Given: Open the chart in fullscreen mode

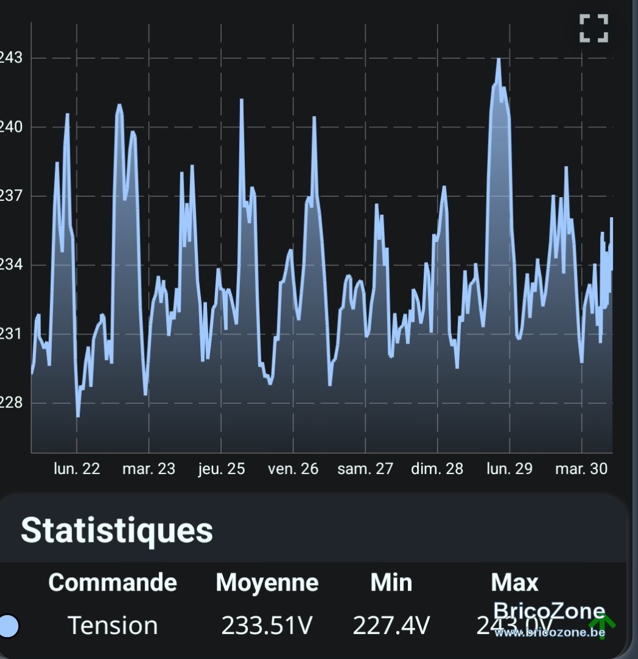Looking at the screenshot, I should 593,28.
